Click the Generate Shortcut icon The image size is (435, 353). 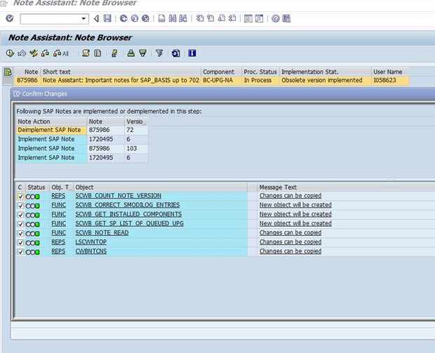point(259,18)
